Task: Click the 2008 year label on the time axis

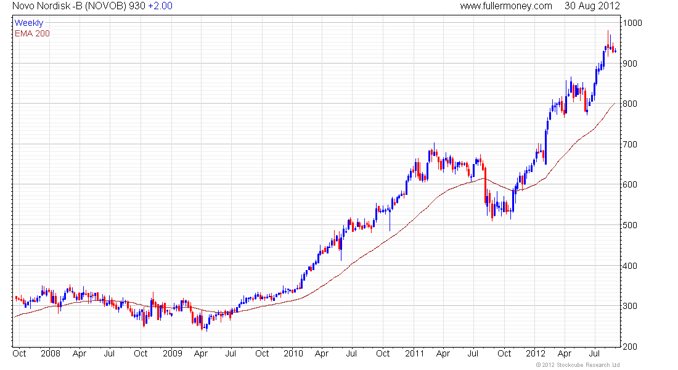Action: click(x=51, y=353)
